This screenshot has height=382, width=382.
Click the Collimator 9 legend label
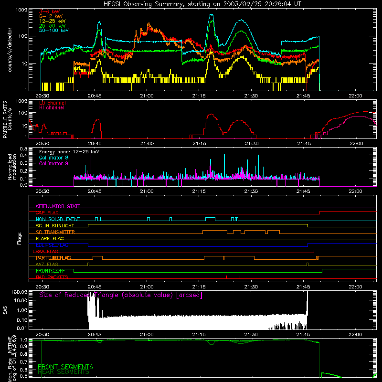[x=53, y=163]
